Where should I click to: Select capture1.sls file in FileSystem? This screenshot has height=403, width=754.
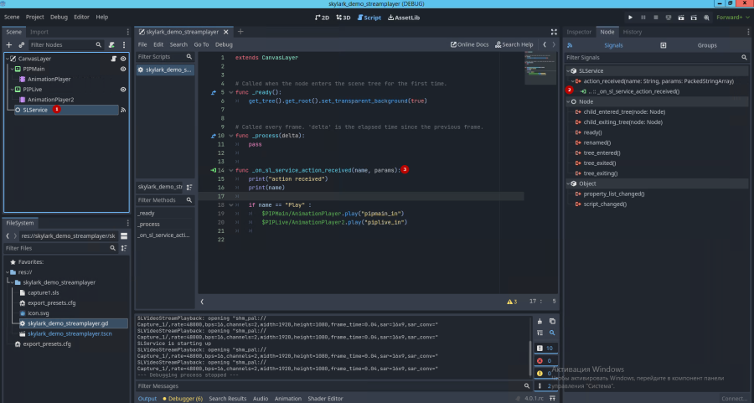pyautogui.click(x=44, y=293)
